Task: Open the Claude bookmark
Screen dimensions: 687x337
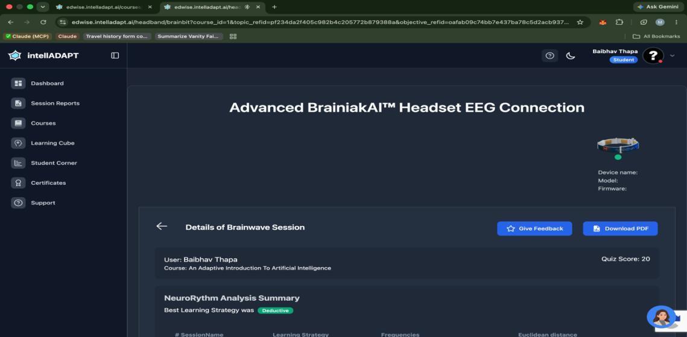Action: [68, 36]
